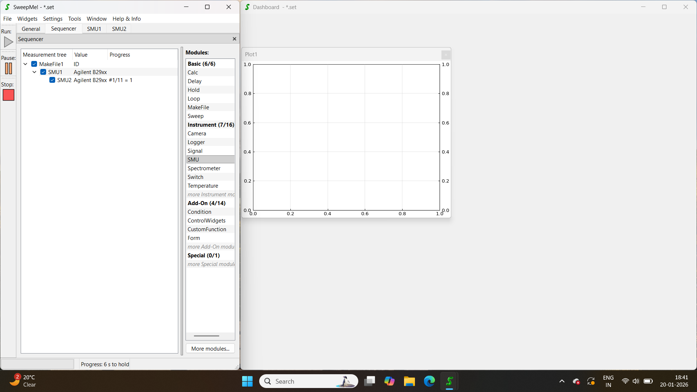Show hidden system tray icons
The width and height of the screenshot is (697, 392).
562,381
